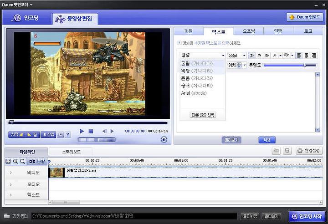Click the open project folder icon
The height and width of the screenshot is (224, 328).
pyautogui.click(x=276, y=151)
